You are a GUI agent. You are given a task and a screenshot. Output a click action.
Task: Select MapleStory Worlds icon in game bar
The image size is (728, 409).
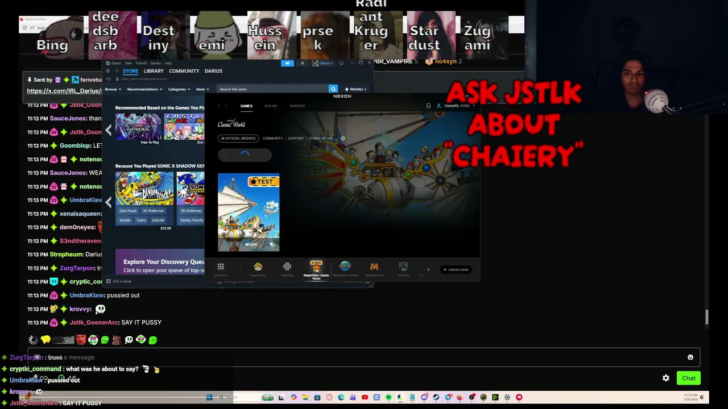(345, 267)
